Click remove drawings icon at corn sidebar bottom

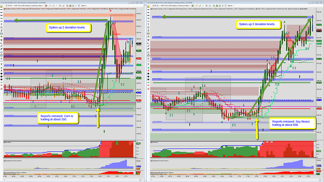coord(1,89)
